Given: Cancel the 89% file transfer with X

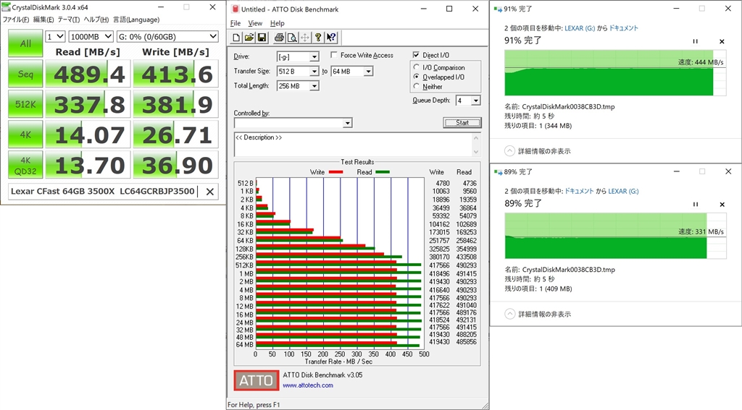Looking at the screenshot, I should tap(721, 205).
